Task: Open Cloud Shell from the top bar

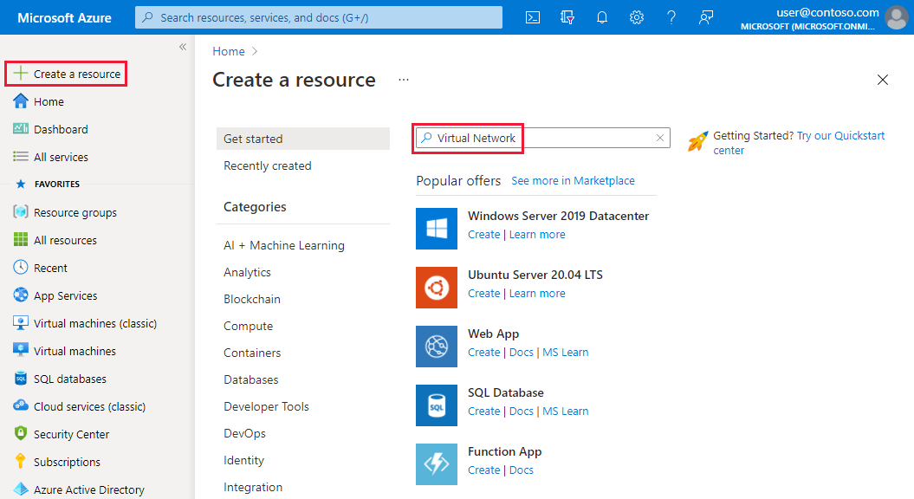Action: click(x=534, y=17)
